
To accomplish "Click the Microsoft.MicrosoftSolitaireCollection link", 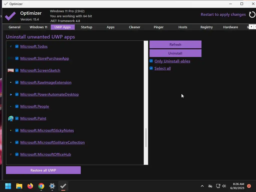I will [x=52, y=142].
